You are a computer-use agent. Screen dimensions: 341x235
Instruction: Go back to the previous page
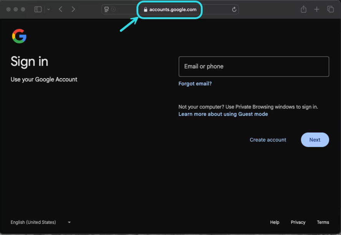(61, 9)
